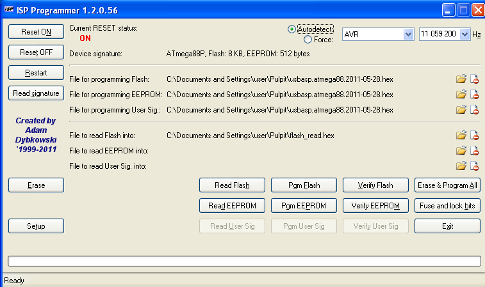Minimize the ISP Programmer window

point(448,10)
